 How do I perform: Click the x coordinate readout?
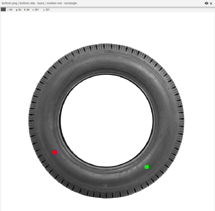[36, 10]
